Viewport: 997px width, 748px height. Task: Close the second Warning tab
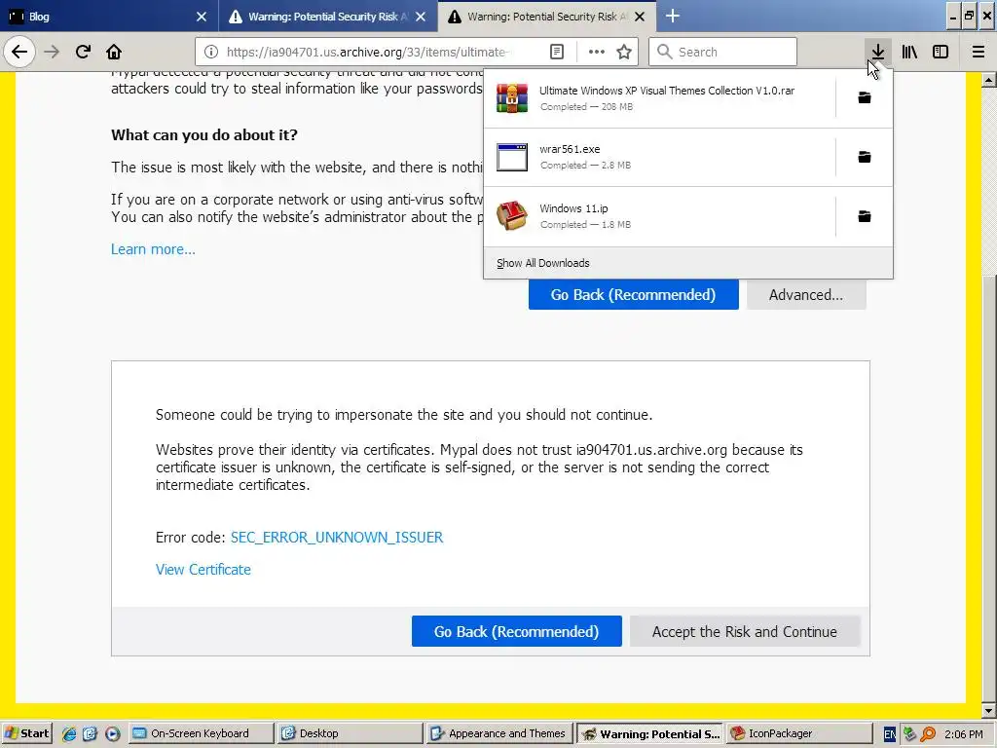click(421, 17)
